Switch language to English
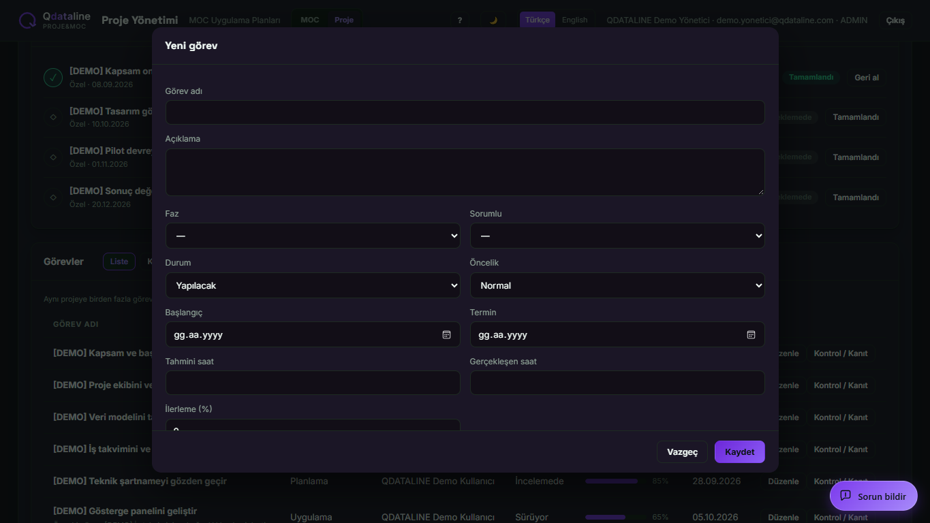Screen dimensions: 930x523 coord(575,20)
